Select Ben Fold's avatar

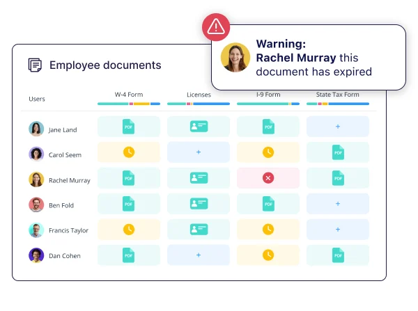pyautogui.click(x=36, y=205)
